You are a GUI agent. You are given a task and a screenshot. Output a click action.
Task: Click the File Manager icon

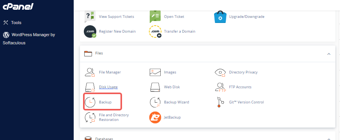(x=90, y=72)
